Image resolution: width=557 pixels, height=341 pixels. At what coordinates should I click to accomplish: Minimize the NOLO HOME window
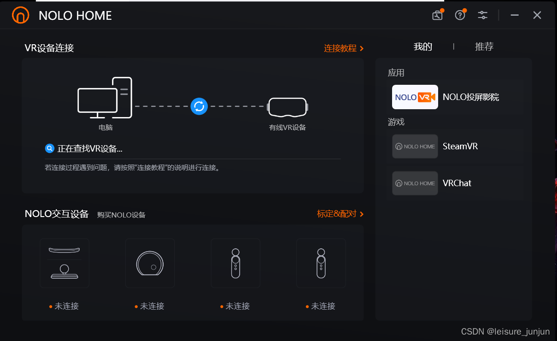tap(515, 15)
